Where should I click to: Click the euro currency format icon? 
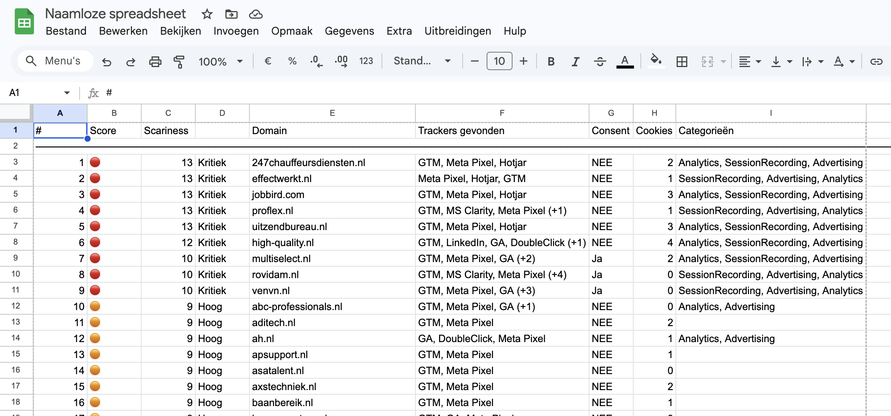[x=268, y=61]
